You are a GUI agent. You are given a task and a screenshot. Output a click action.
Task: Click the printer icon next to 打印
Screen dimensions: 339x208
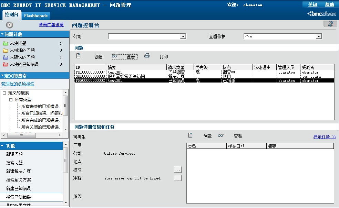click(147, 55)
